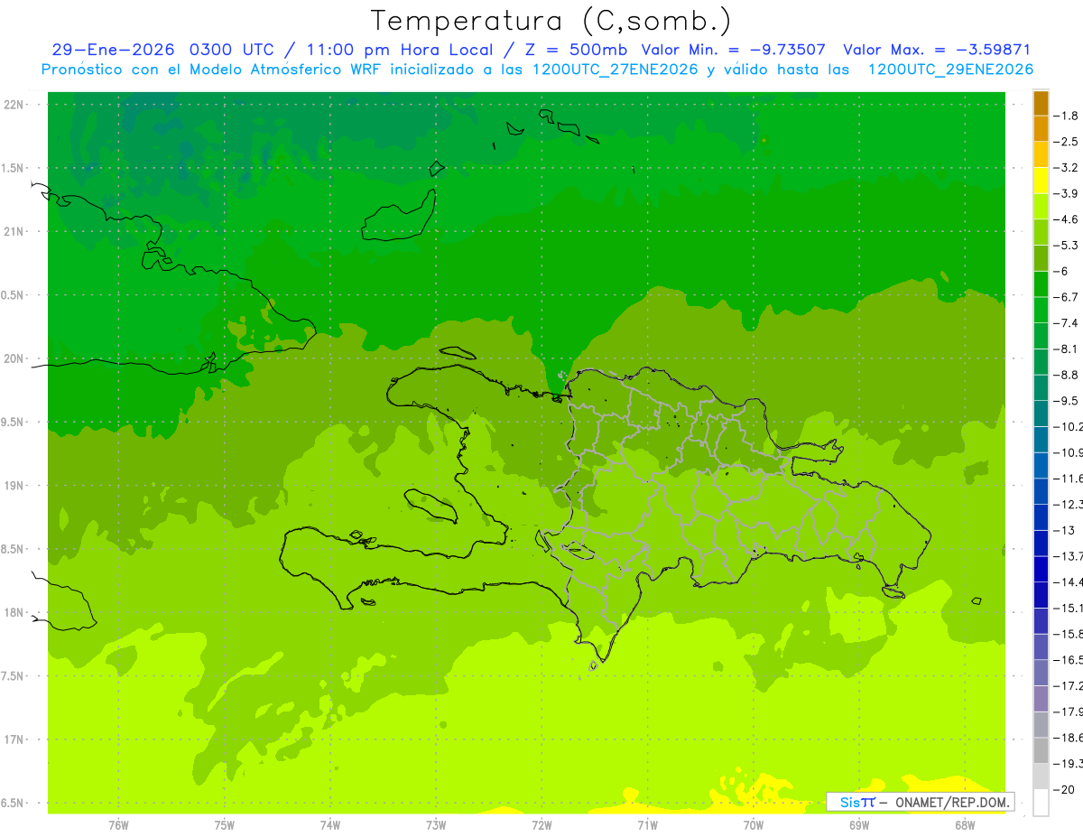
Task: Click the "-11.6" colorbar label
Action: (x=1068, y=479)
